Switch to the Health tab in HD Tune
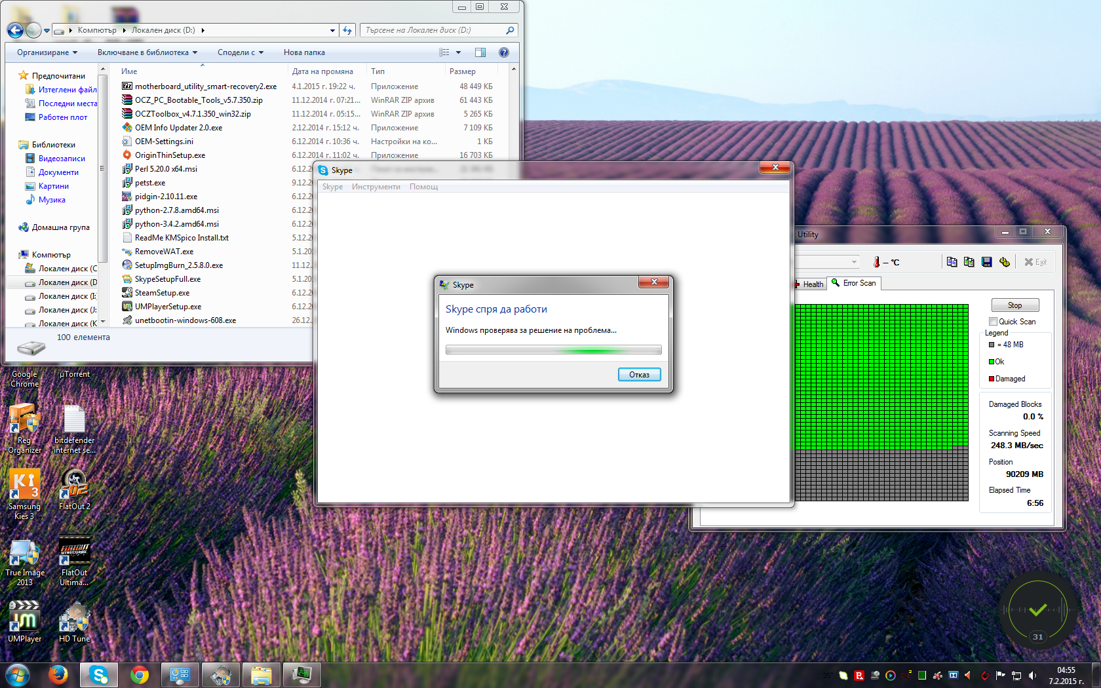 point(809,284)
